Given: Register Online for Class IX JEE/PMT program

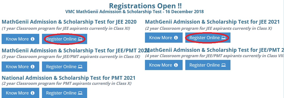Looking at the screenshot, I should pyautogui.click(x=65, y=67).
